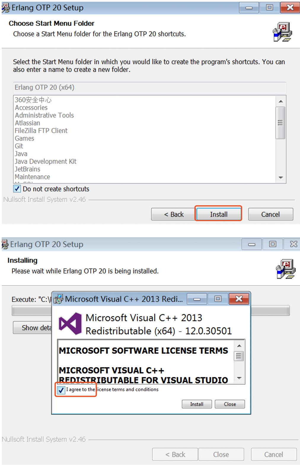
Task: Uncheck Do not create shortcuts
Action: click(17, 189)
